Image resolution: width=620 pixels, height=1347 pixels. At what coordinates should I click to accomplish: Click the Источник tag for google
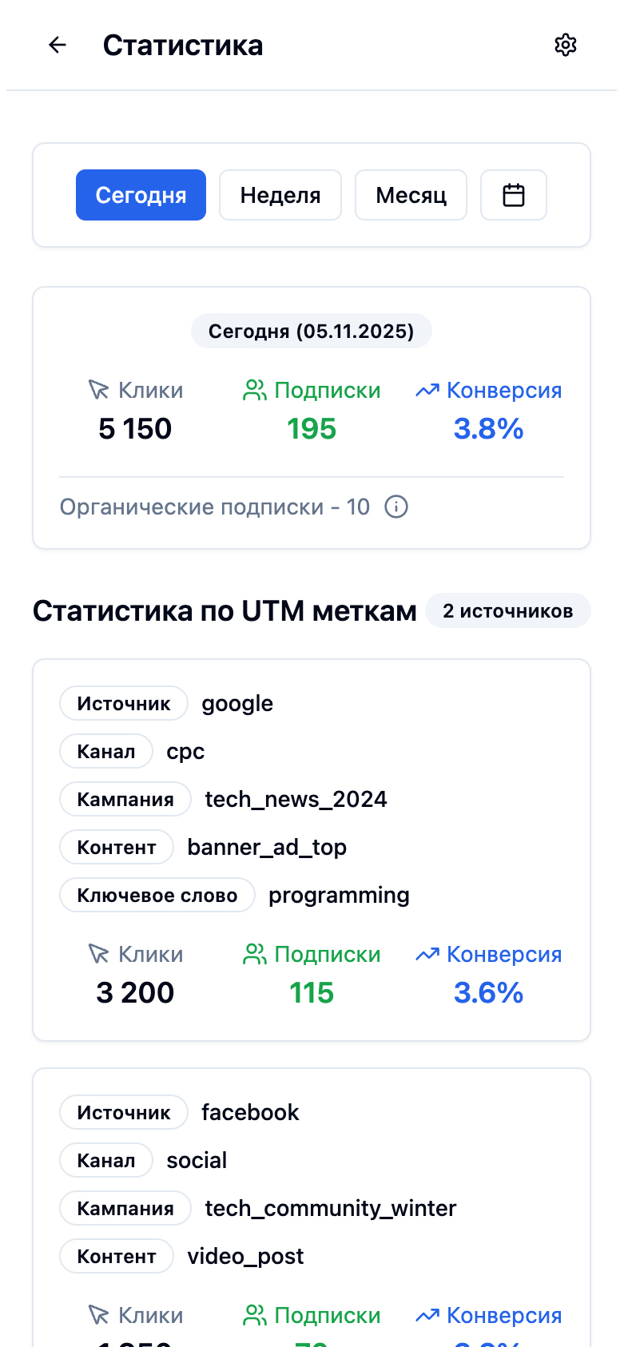[124, 704]
